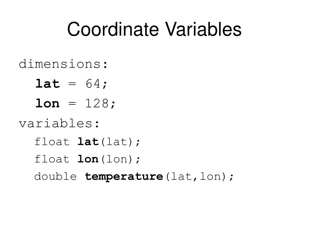Click the (lat,lon) argument of temperature
The height and width of the screenshot is (232, 309).
pyautogui.click(x=196, y=176)
